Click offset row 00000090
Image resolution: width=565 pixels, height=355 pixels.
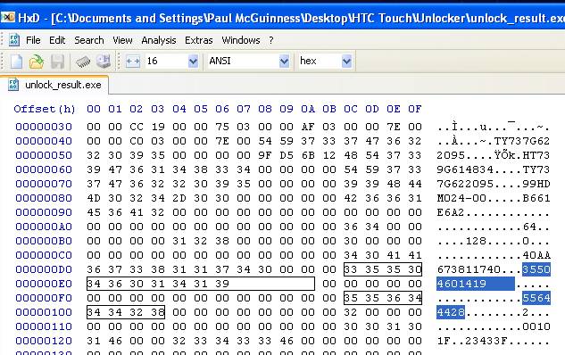[x=44, y=212]
